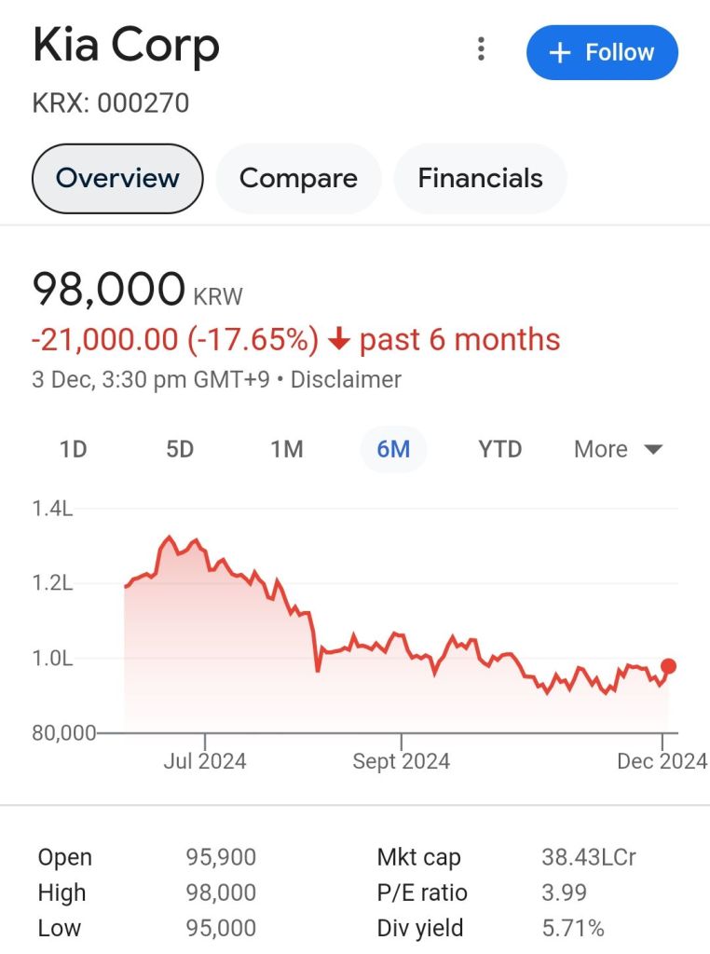Click the red endpoint dot on chart
The width and height of the screenshot is (710, 954).
point(668,666)
